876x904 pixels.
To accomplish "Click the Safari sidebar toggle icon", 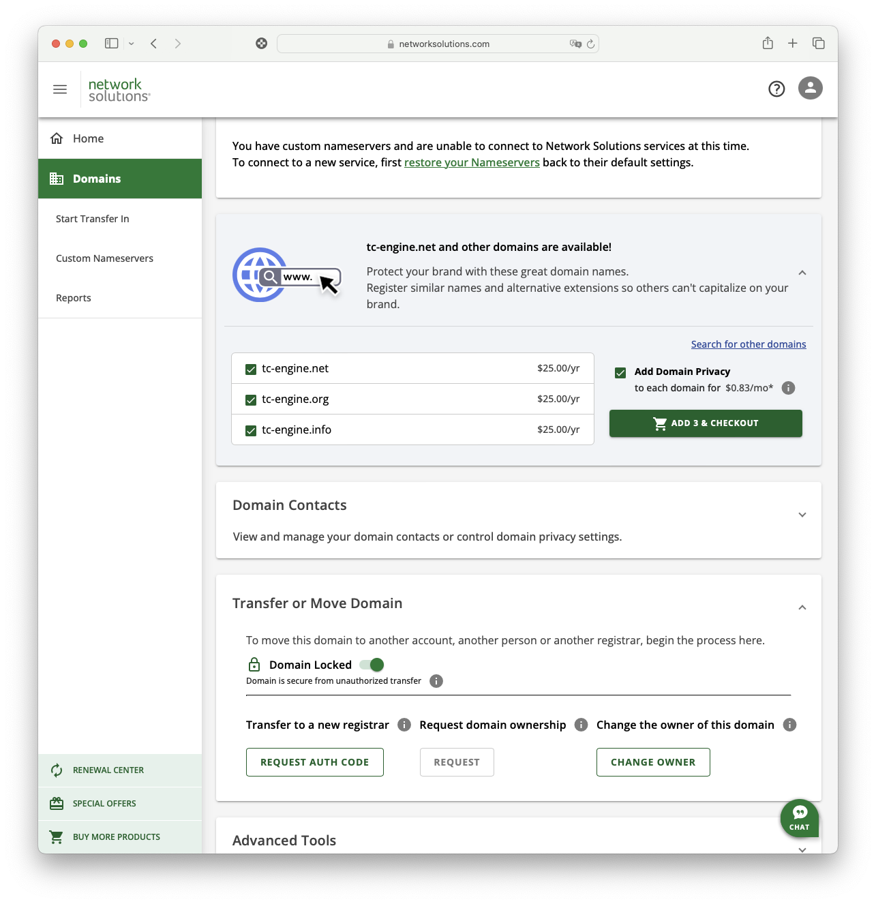I will [x=112, y=44].
